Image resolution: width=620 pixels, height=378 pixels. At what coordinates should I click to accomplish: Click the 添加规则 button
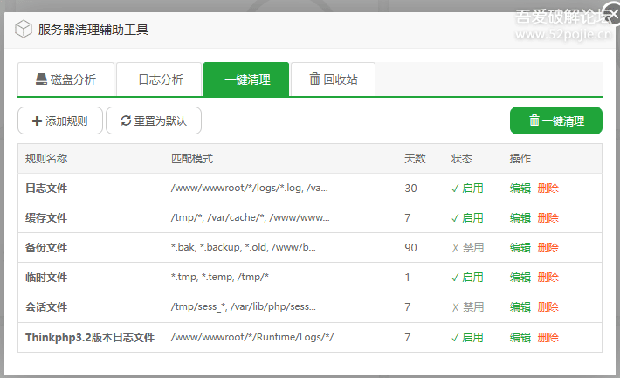pyautogui.click(x=59, y=120)
